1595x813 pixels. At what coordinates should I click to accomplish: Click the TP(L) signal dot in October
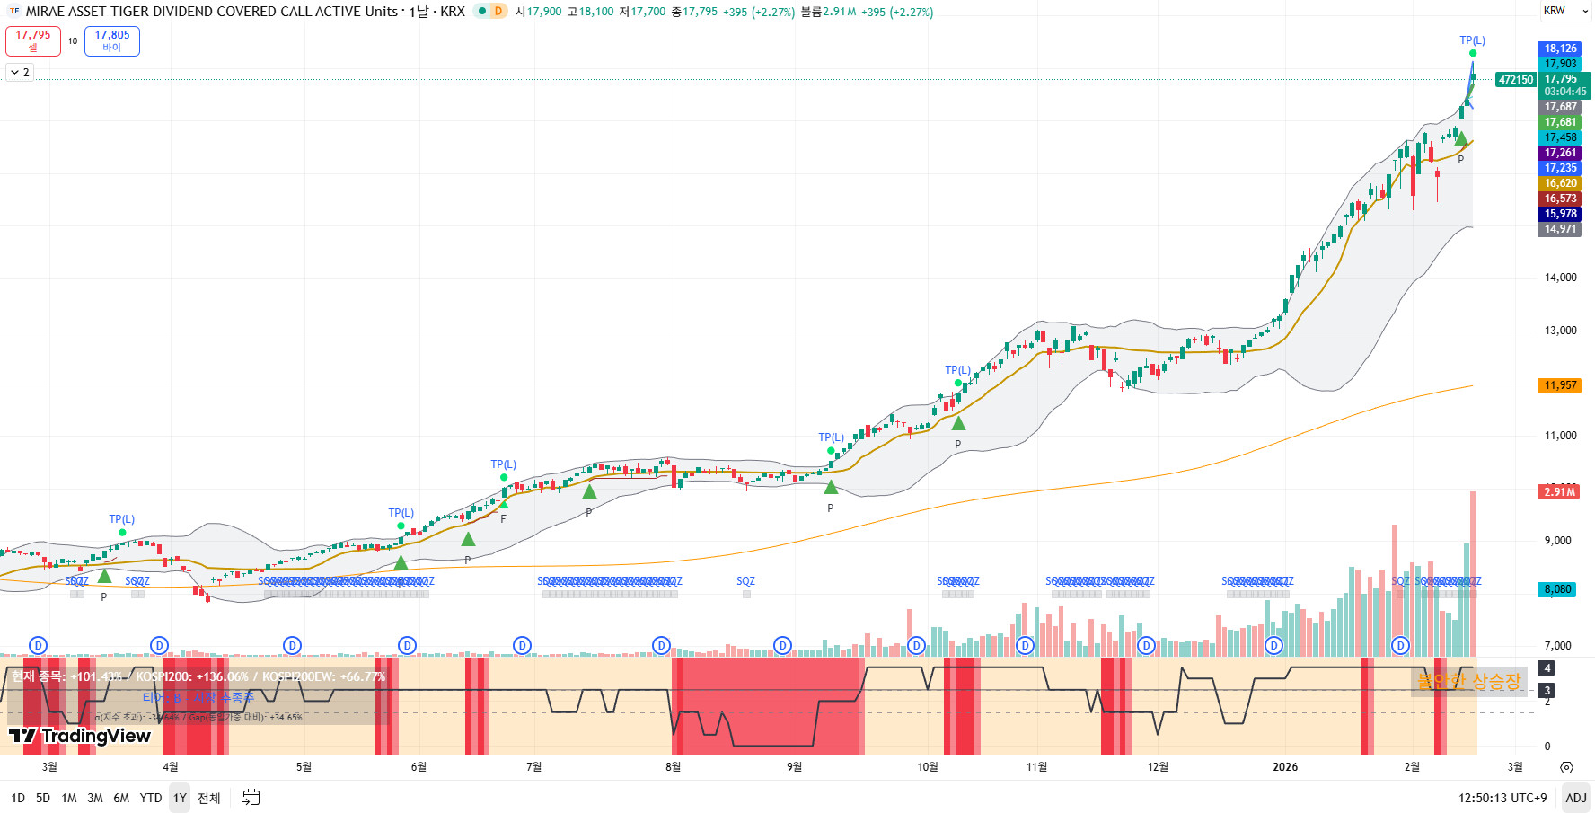[x=958, y=383]
